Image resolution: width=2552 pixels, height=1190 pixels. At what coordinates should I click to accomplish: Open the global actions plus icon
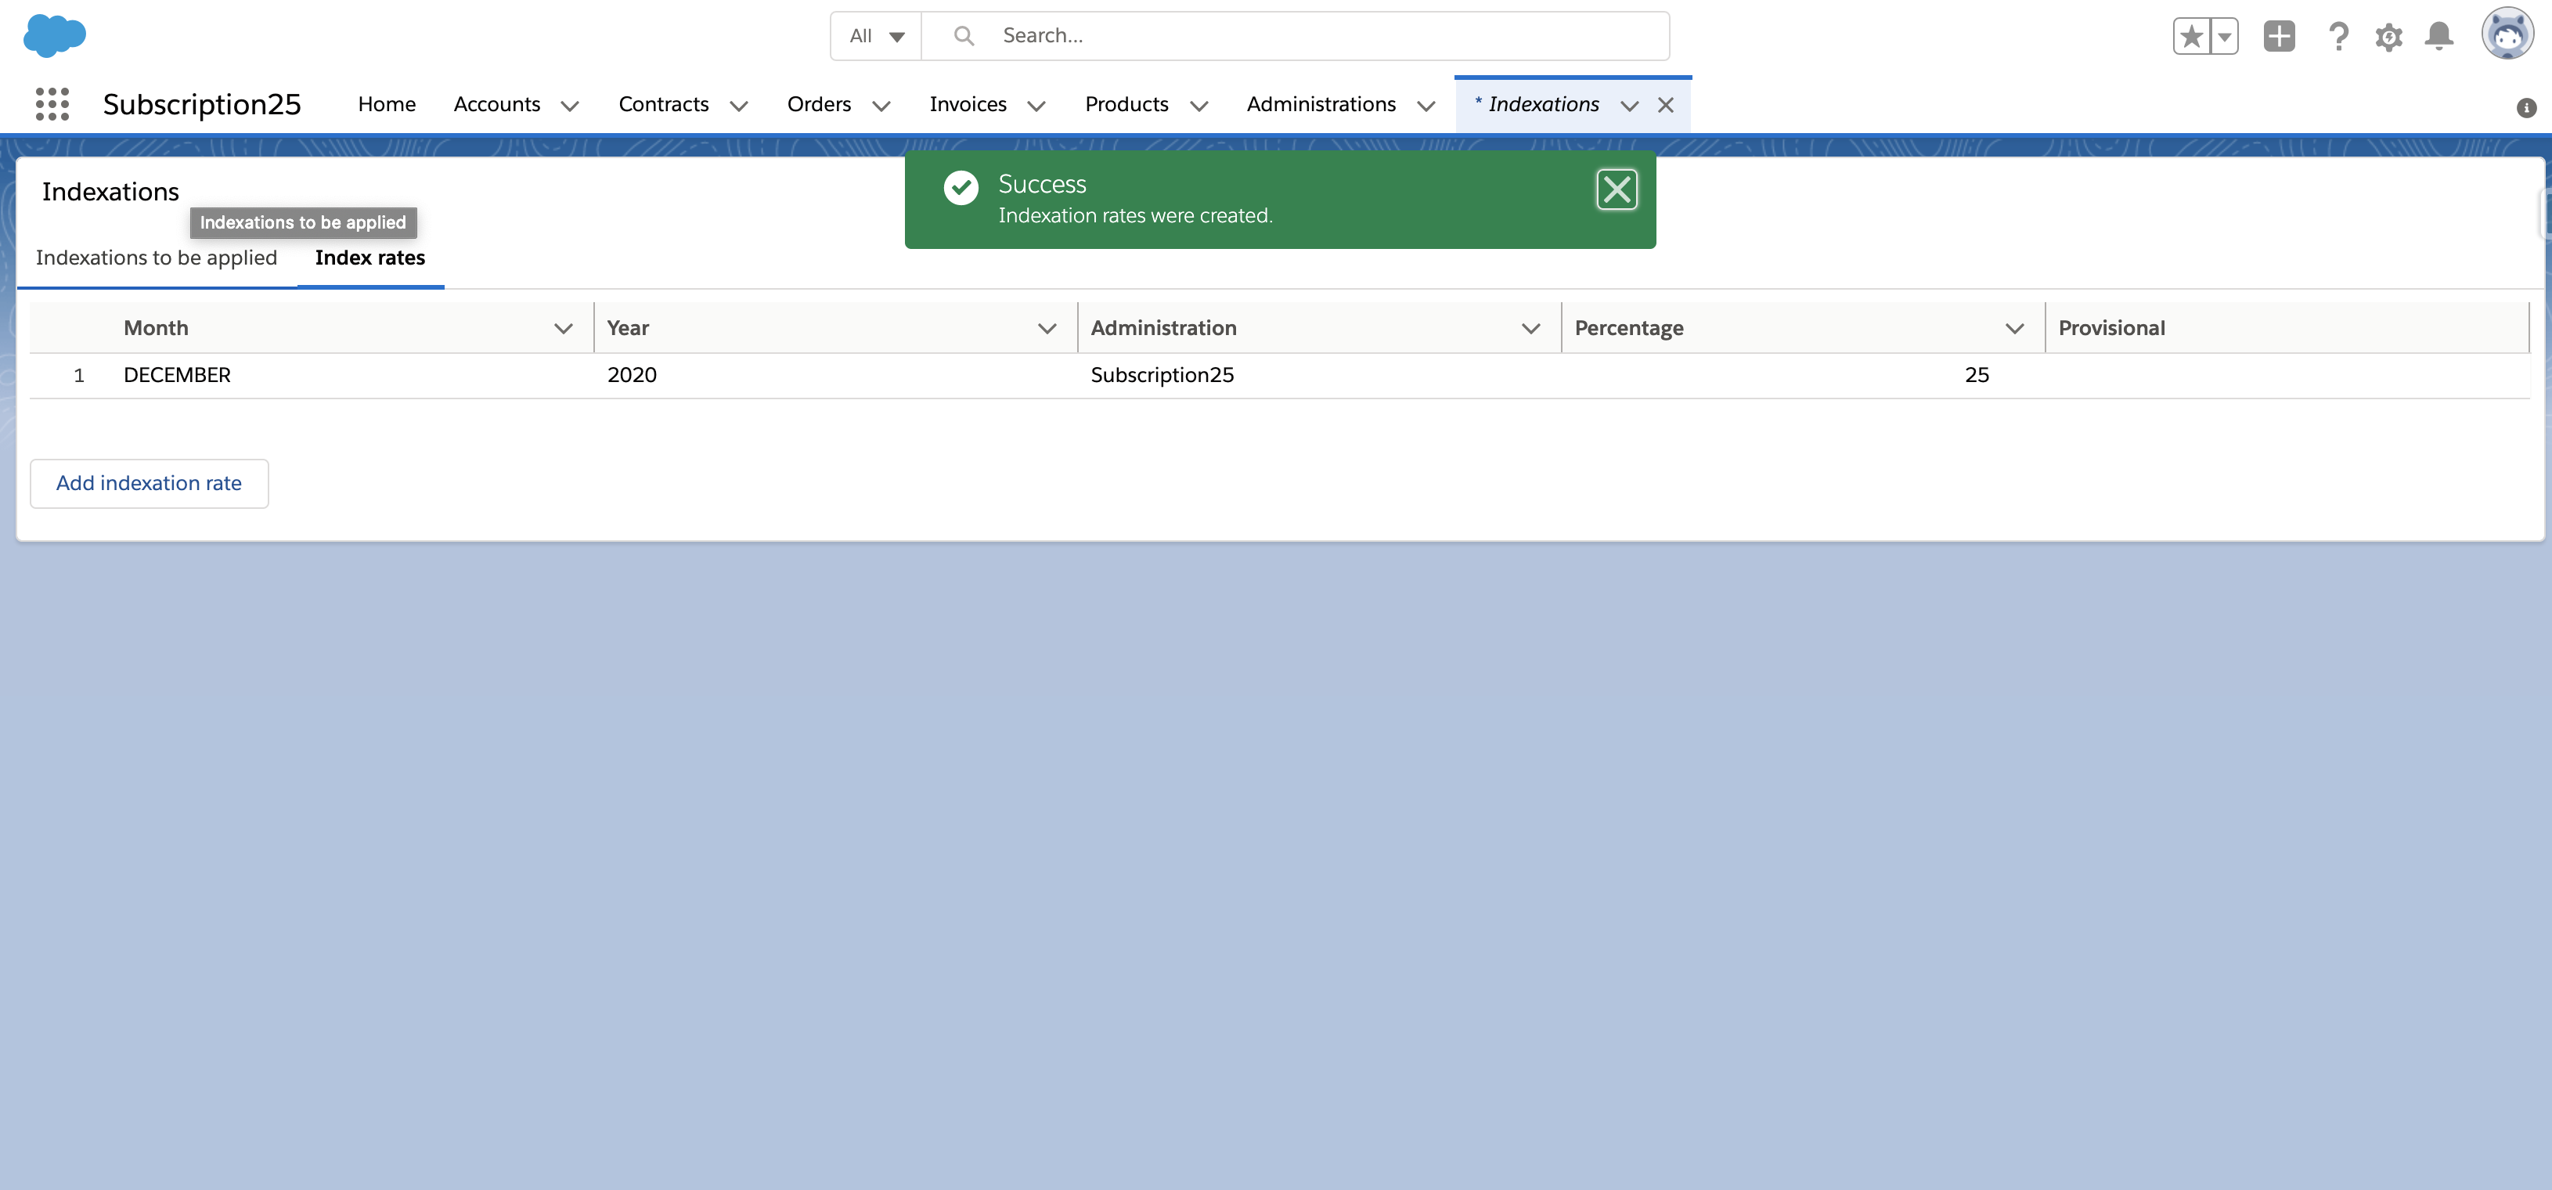[2279, 37]
